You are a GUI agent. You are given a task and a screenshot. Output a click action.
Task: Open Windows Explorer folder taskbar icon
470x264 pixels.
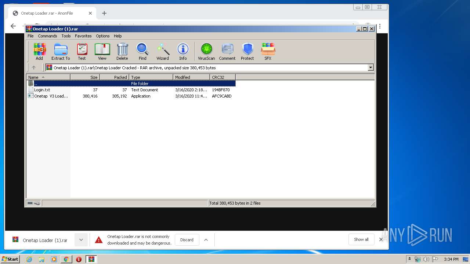(41, 259)
